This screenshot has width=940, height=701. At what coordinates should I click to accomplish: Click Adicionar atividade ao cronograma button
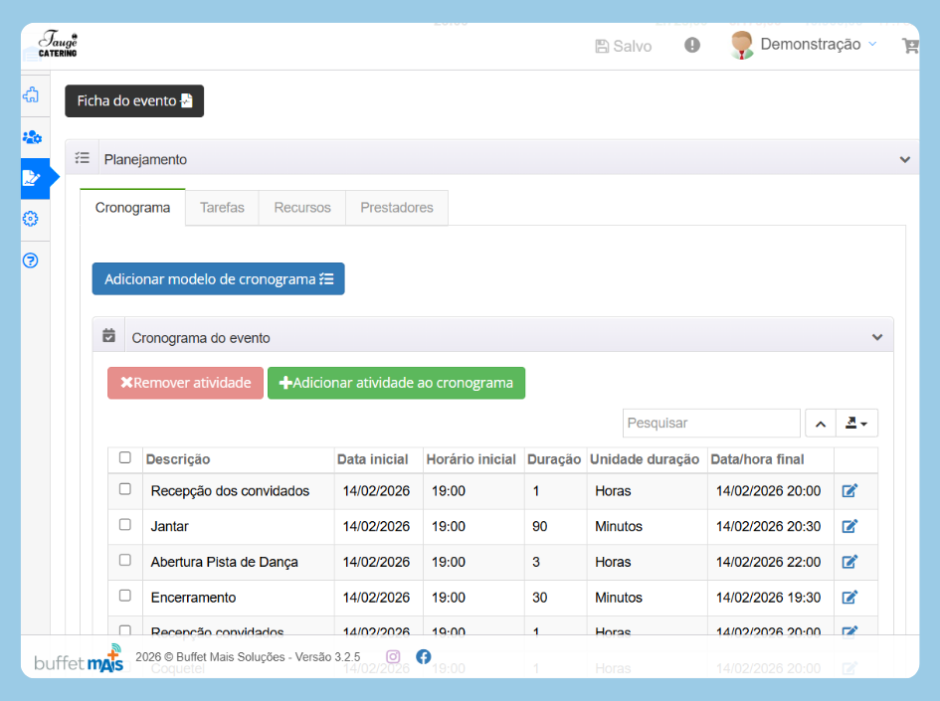pos(396,383)
